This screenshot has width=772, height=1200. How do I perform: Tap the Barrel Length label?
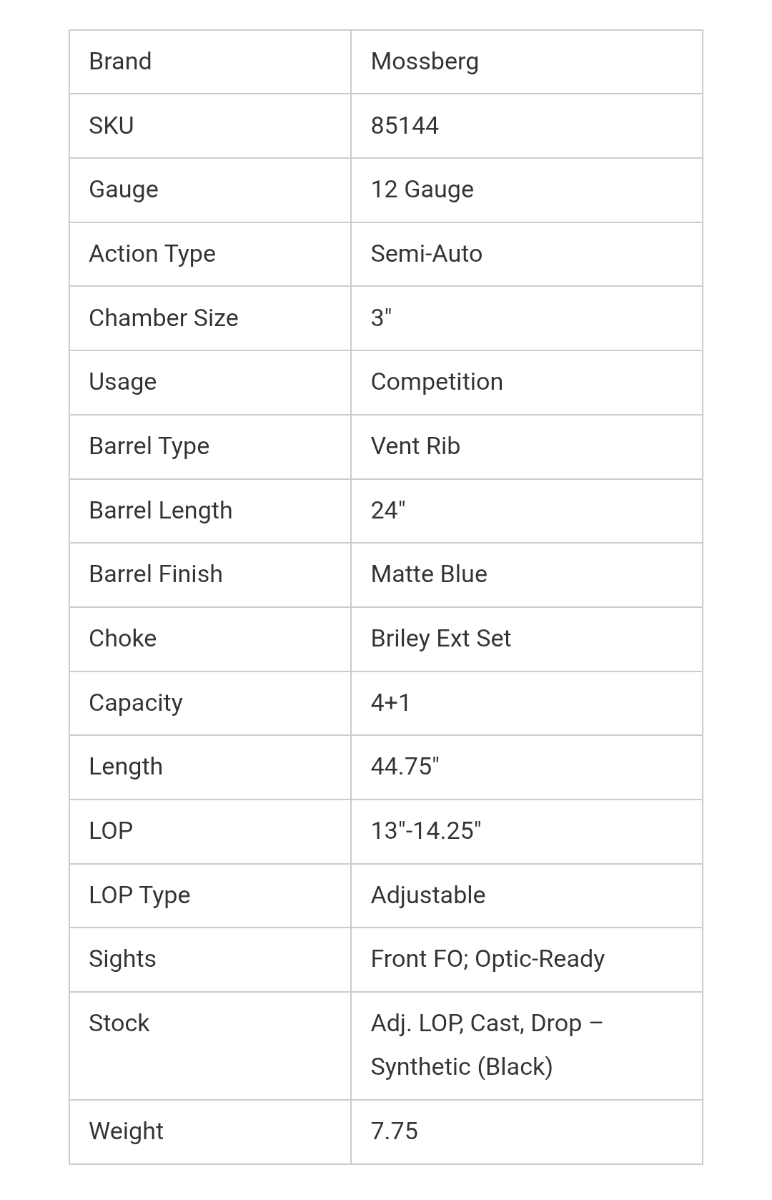click(x=160, y=511)
